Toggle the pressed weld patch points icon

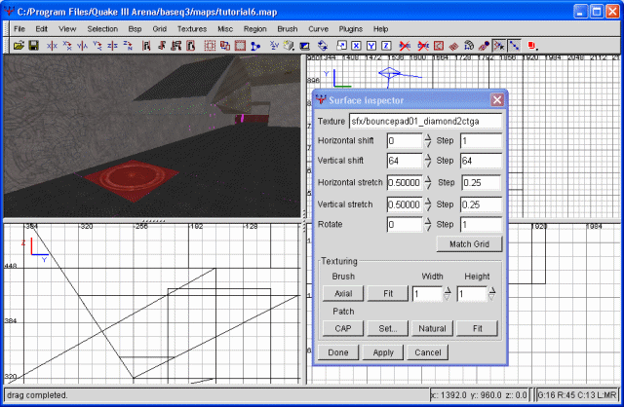tap(499, 46)
